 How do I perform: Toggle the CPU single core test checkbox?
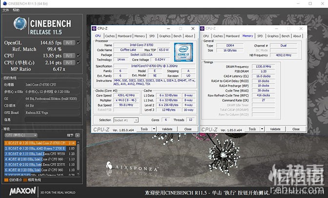click(x=79, y=62)
